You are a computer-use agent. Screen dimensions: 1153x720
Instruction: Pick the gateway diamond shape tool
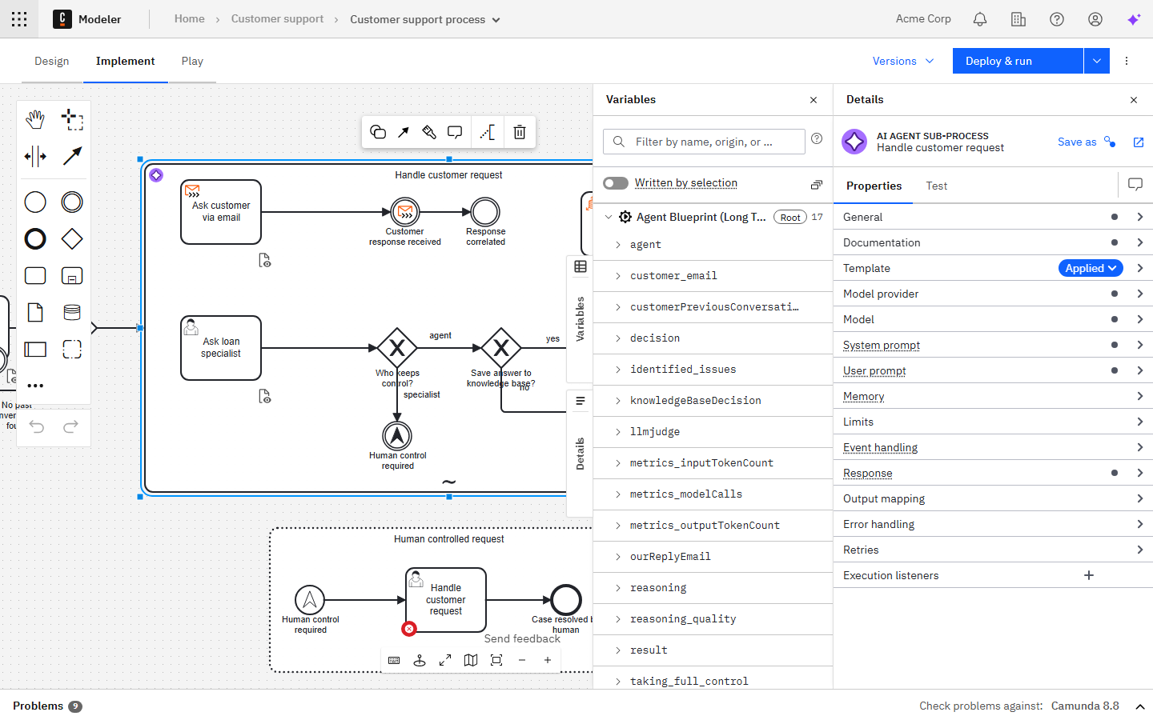(x=72, y=238)
